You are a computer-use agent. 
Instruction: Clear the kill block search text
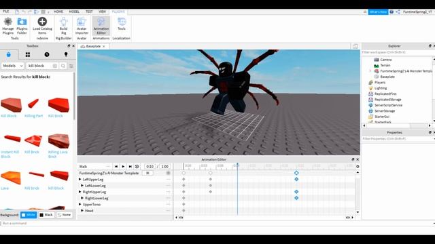click(x=55, y=66)
